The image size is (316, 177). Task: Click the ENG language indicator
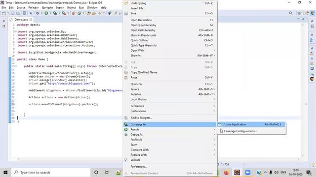click(x=283, y=173)
